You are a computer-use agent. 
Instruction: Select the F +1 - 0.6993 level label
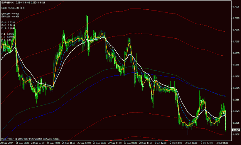tap(8, 22)
